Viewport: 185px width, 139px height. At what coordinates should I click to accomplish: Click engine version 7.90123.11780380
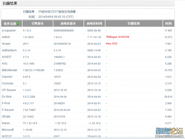click(34, 70)
